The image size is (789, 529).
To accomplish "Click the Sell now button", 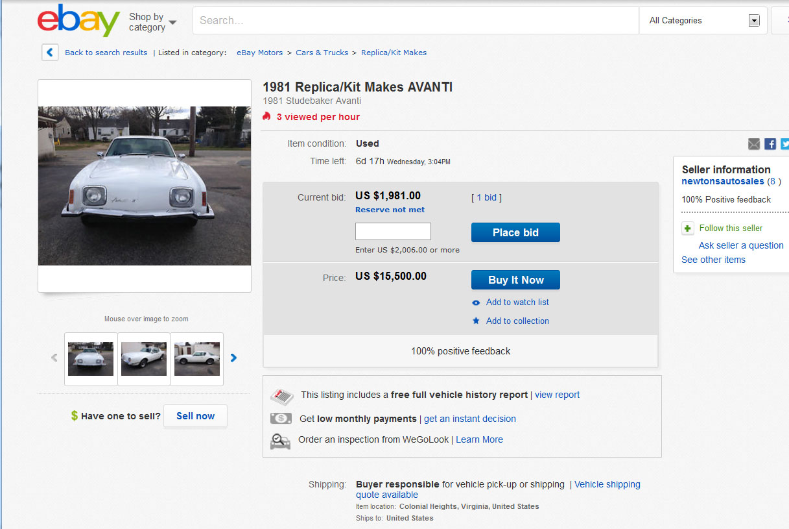I will (x=195, y=416).
